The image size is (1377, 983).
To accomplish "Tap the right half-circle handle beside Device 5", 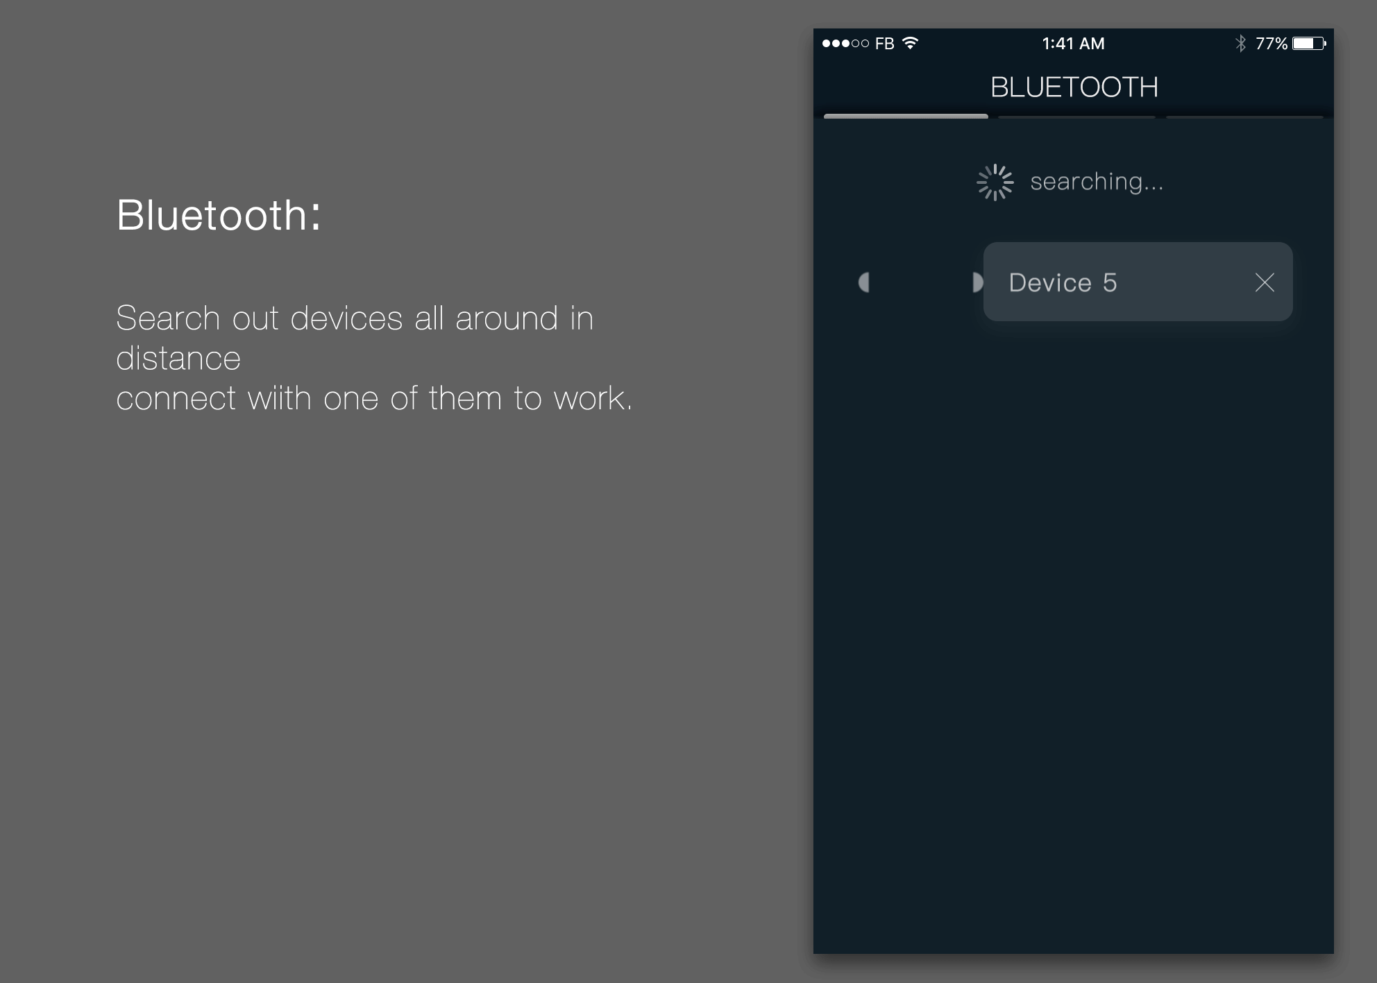I will tap(977, 282).
